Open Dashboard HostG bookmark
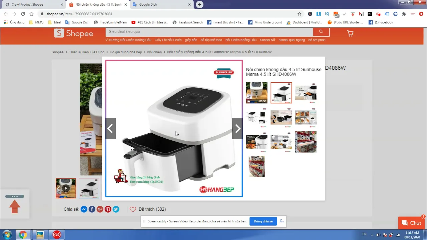This screenshot has width=427, height=240. point(304,22)
